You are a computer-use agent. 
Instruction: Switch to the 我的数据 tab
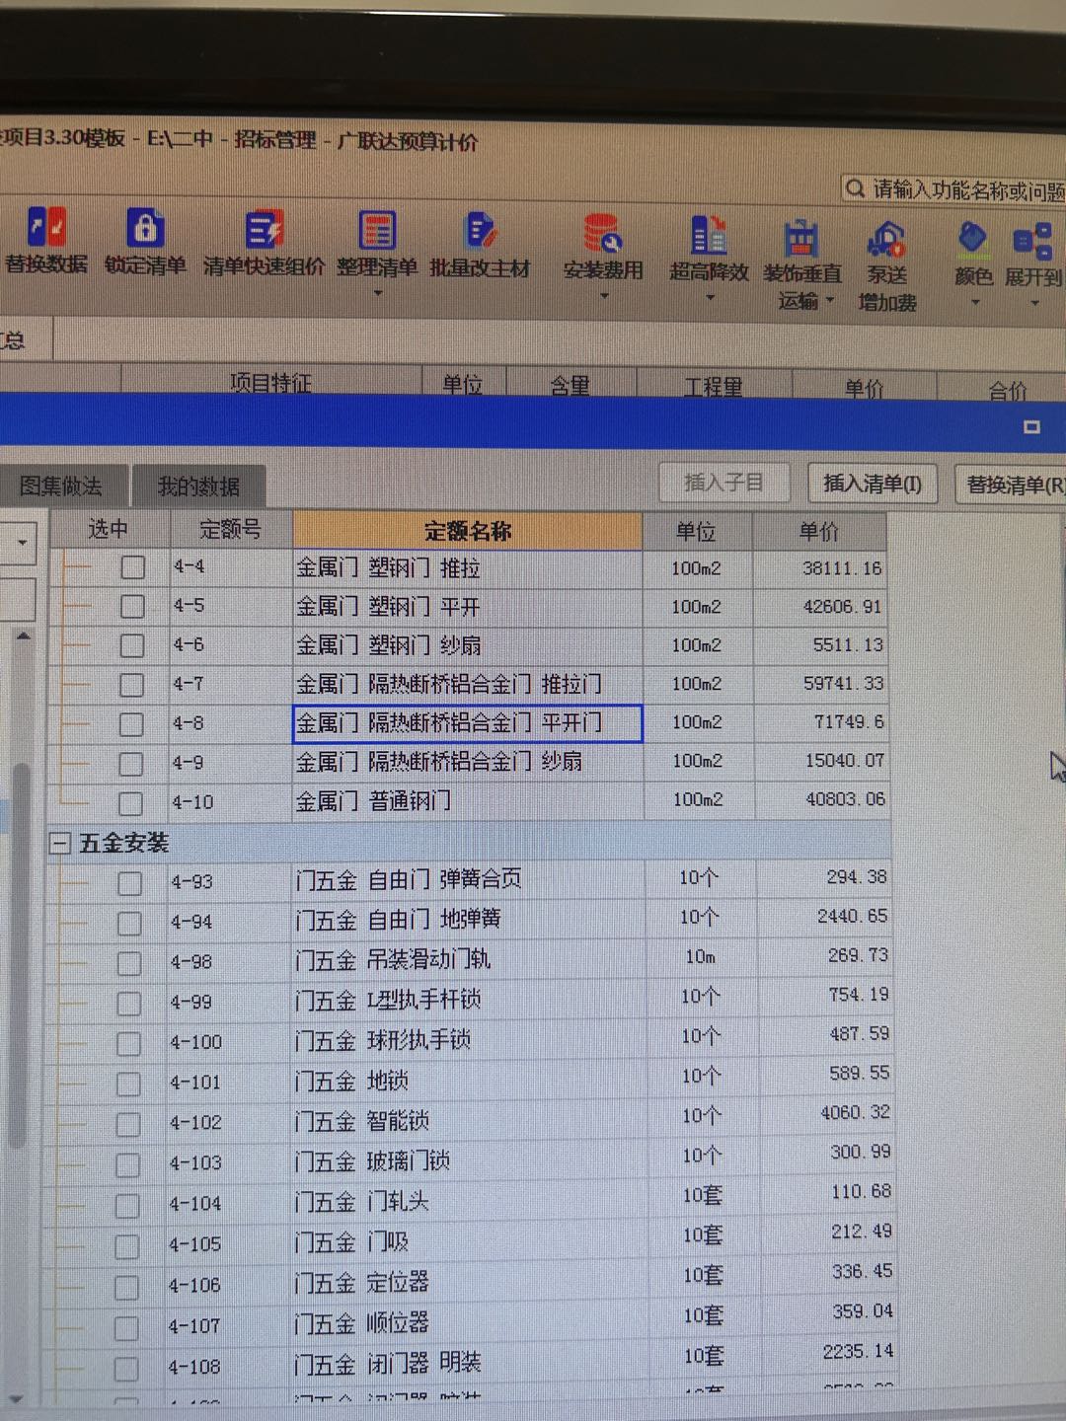(x=198, y=487)
